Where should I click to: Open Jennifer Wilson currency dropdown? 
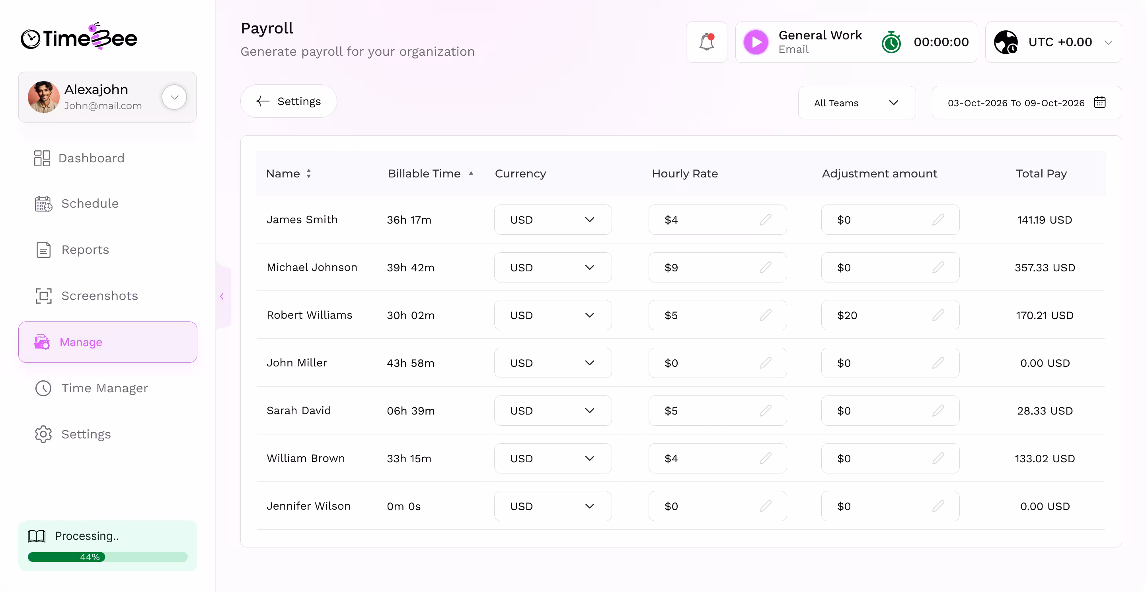[x=553, y=506]
